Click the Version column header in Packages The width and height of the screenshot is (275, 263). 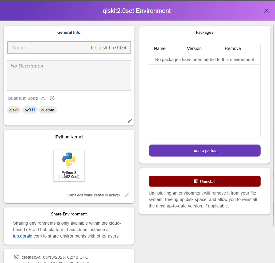click(x=194, y=48)
